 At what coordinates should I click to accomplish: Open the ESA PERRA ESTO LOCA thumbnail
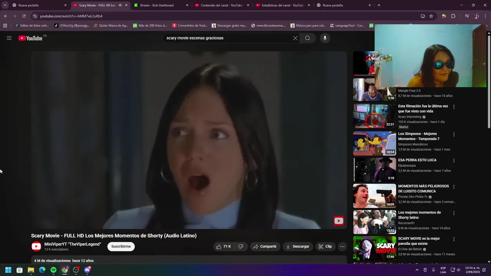click(x=374, y=169)
